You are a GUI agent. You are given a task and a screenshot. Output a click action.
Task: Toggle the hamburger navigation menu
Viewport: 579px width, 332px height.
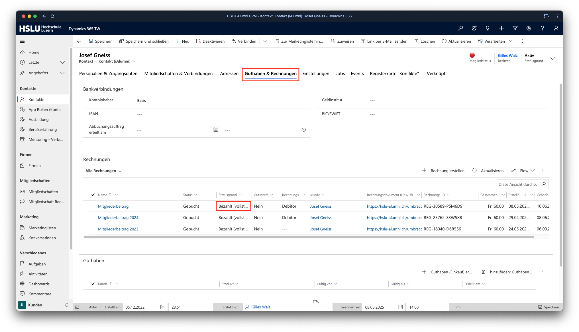point(22,41)
